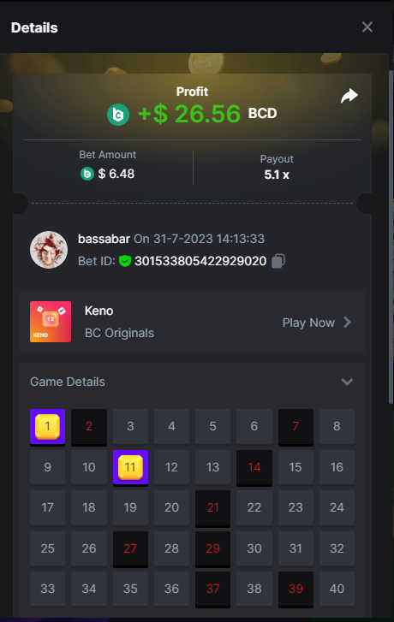Click the green verified shield icon

pyautogui.click(x=125, y=261)
